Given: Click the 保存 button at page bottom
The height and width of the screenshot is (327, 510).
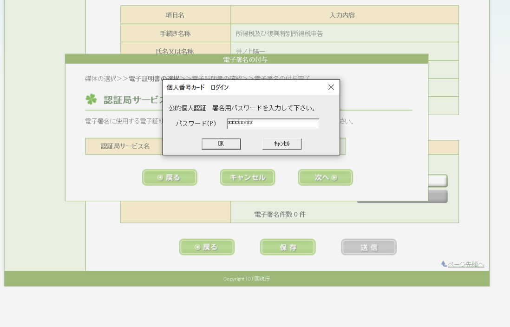Looking at the screenshot, I should [288, 247].
